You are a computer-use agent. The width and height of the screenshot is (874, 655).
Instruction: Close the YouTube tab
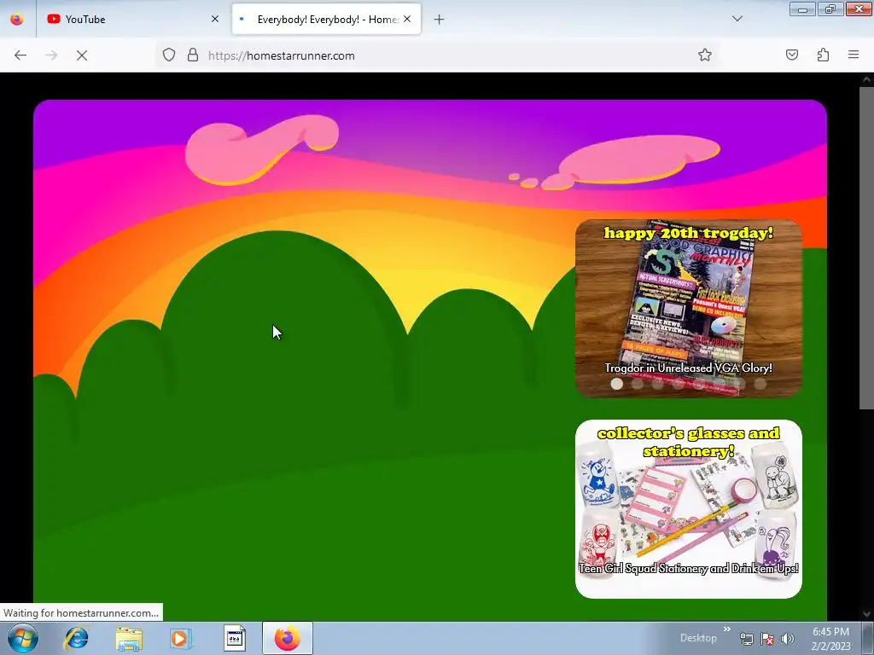(215, 19)
